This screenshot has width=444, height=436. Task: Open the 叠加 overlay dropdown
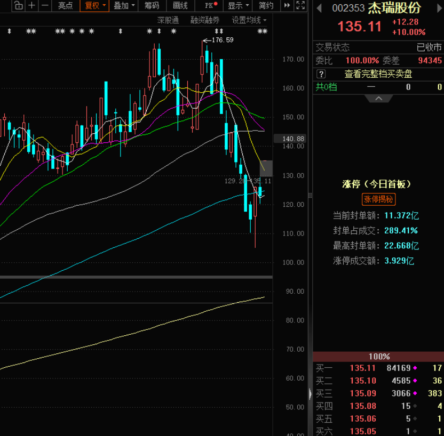[x=124, y=5]
